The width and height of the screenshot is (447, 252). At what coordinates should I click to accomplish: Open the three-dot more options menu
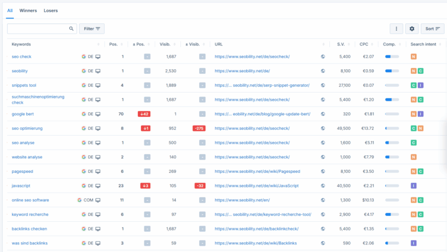pyautogui.click(x=396, y=29)
